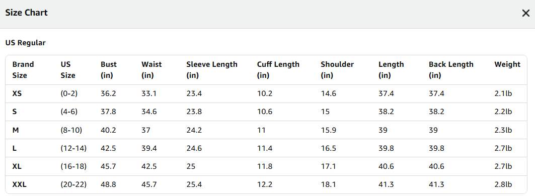This screenshot has height=196, width=535.
Task: Click the 18.1 shoulder value for XXL
Action: click(x=328, y=184)
